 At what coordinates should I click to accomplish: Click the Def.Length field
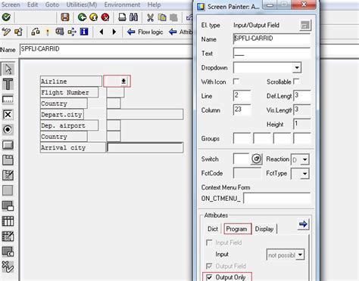[302, 96]
